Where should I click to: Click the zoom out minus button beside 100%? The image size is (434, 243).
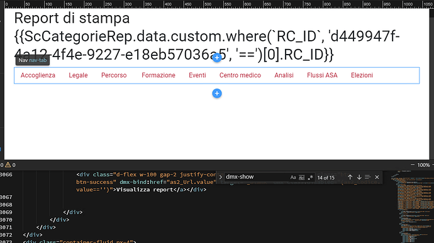point(413,165)
